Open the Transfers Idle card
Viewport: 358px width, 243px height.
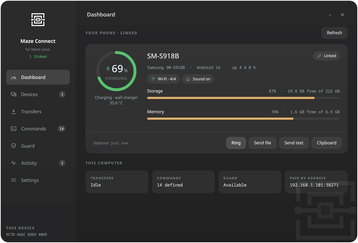117,182
